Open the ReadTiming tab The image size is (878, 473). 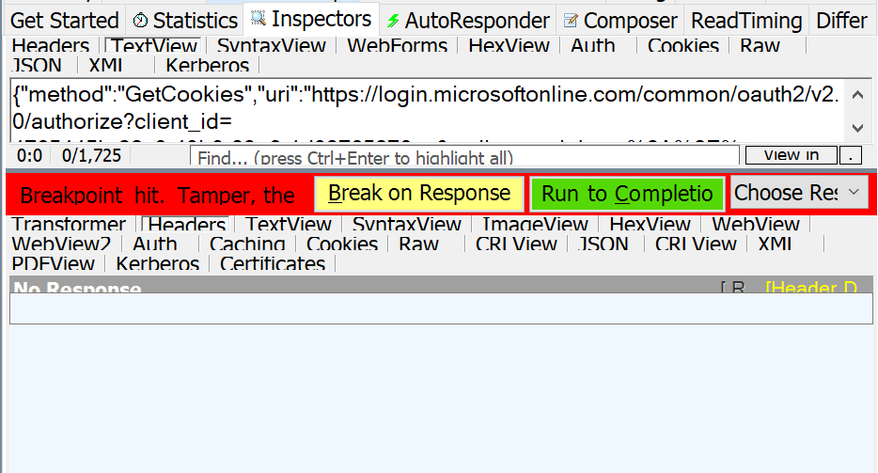click(x=746, y=21)
